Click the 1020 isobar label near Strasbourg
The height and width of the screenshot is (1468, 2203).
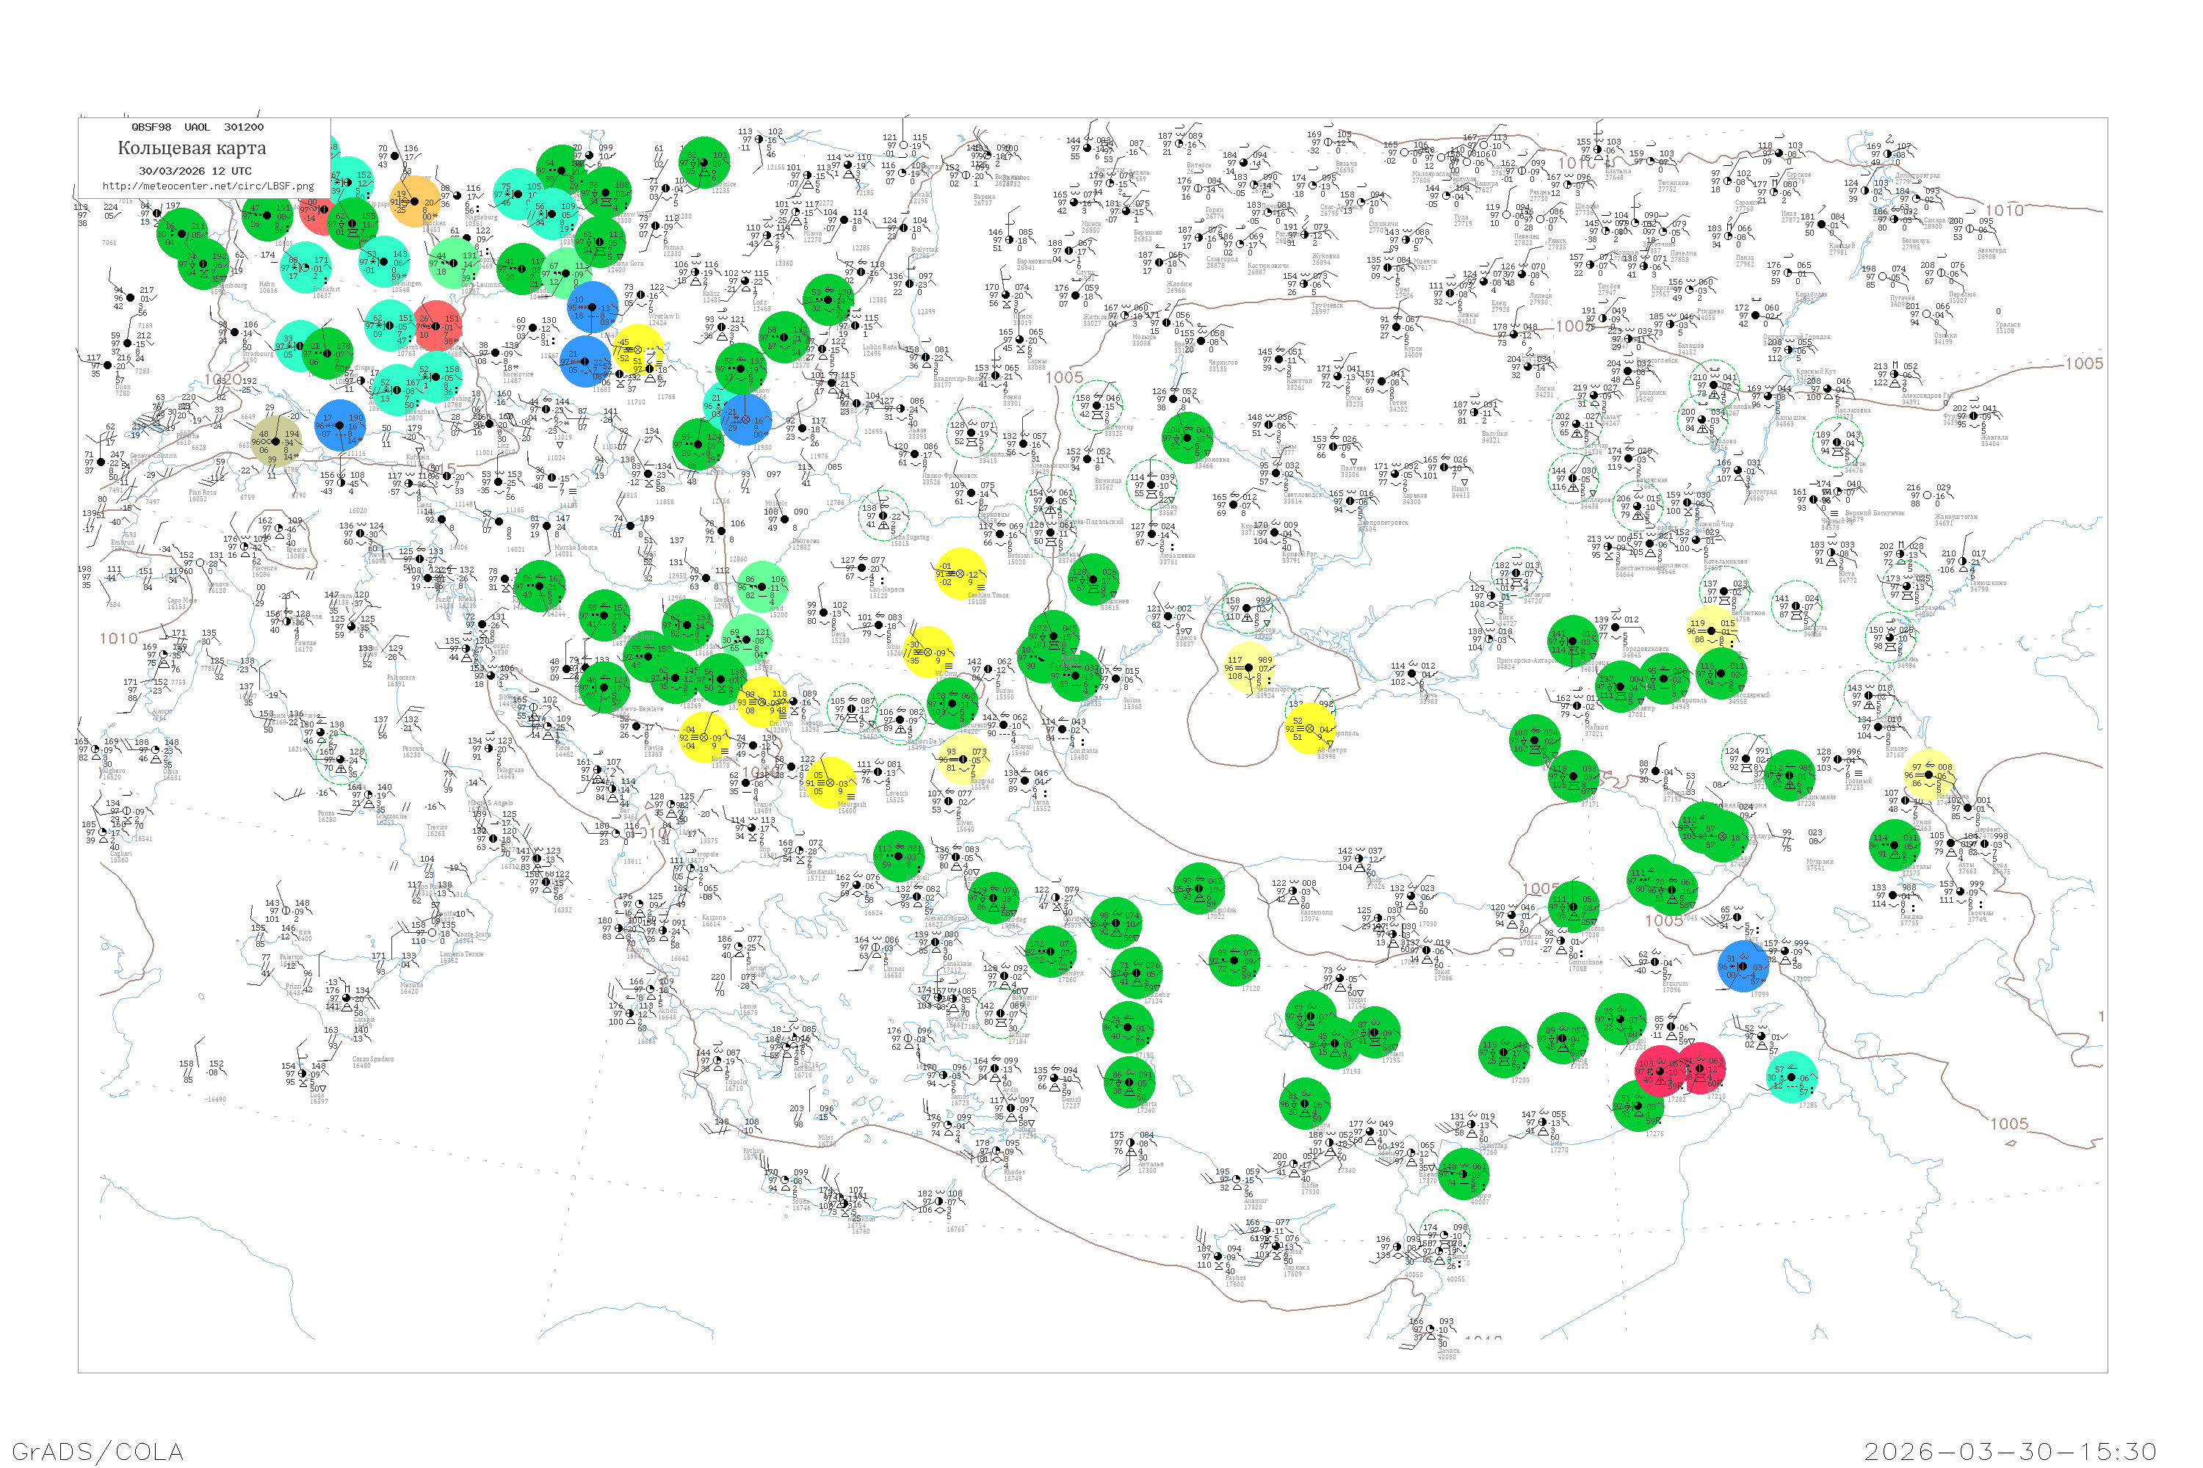coord(224,380)
